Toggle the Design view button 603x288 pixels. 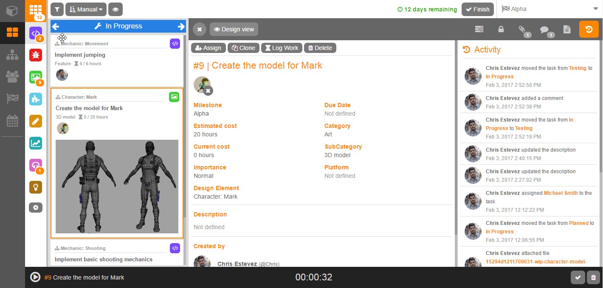[x=234, y=29]
